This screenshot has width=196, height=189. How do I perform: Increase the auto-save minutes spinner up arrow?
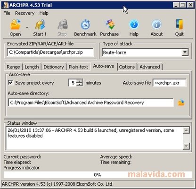(80, 81)
